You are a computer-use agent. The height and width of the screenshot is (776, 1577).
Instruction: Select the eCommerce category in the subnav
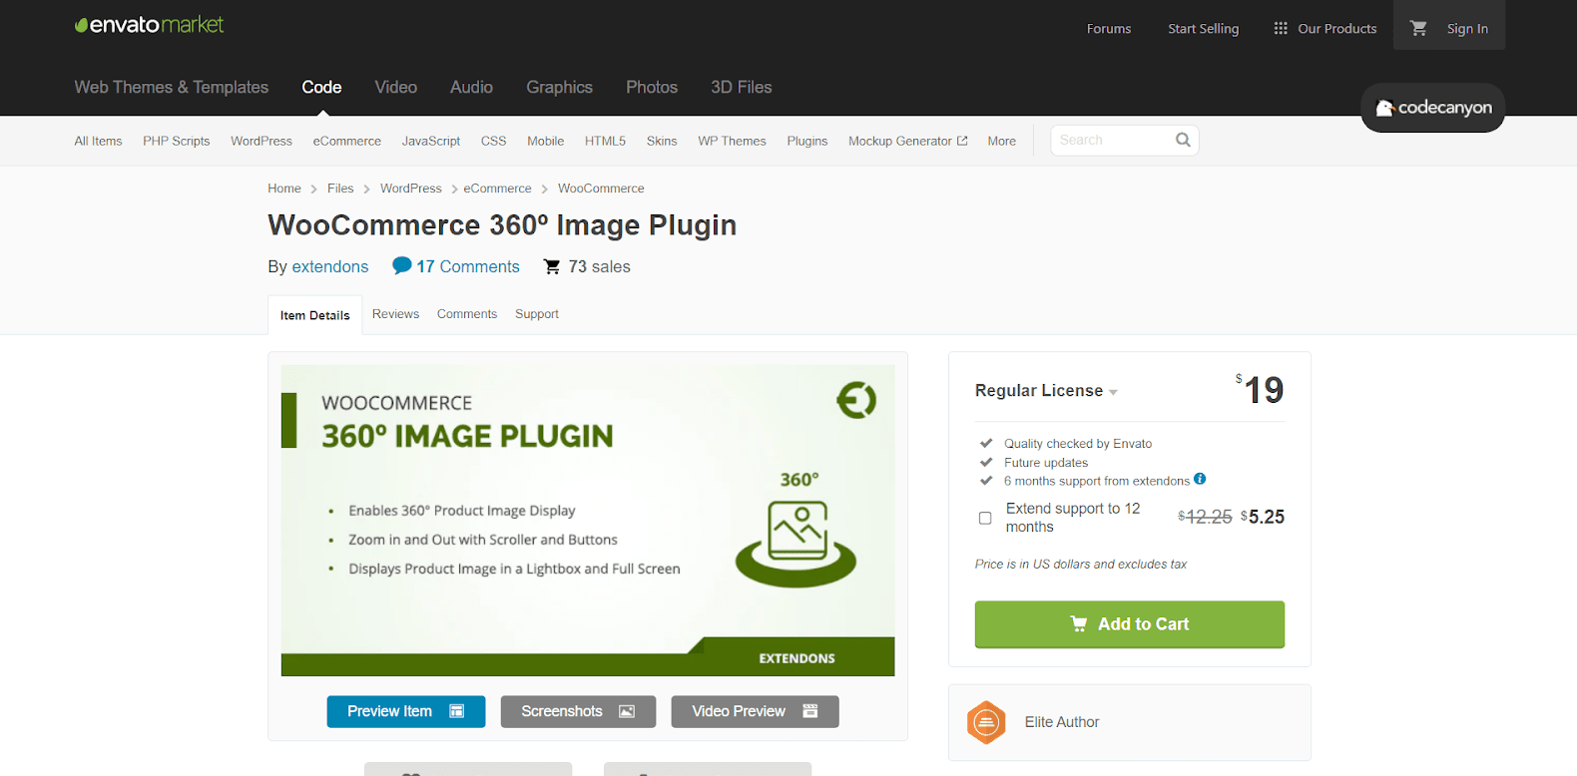point(347,141)
